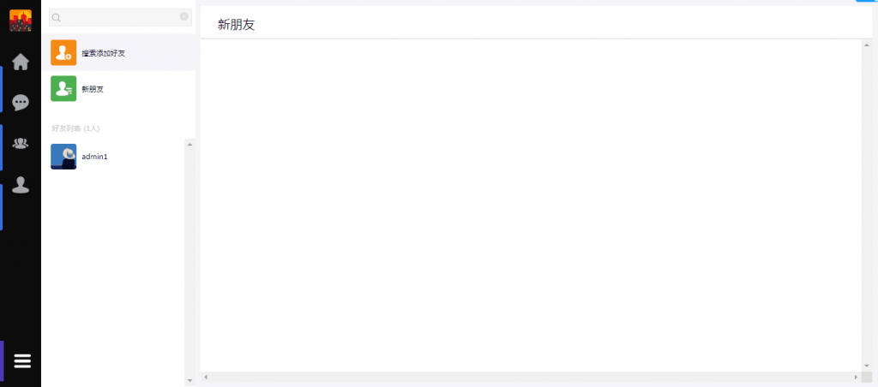This screenshot has width=878, height=387.
Task: Click the magnifier search icon
Action: [x=57, y=17]
